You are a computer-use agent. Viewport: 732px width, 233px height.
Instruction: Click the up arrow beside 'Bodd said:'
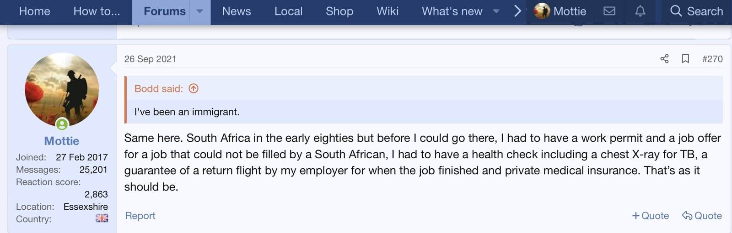(x=194, y=88)
